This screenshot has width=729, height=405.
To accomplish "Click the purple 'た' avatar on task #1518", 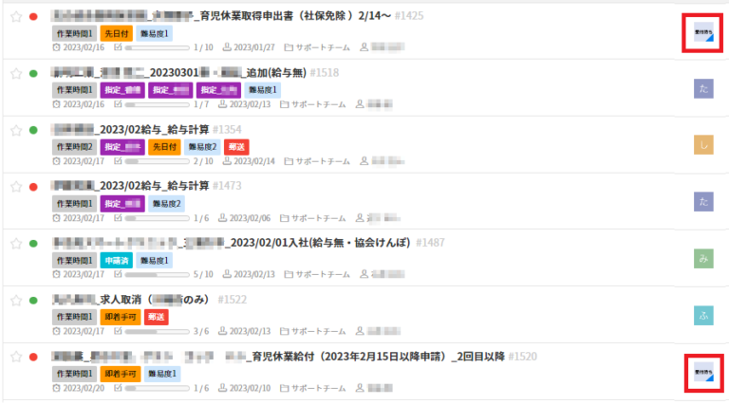I will pos(703,88).
